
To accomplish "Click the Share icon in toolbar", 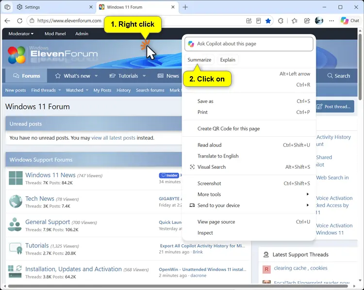I will tap(307, 21).
